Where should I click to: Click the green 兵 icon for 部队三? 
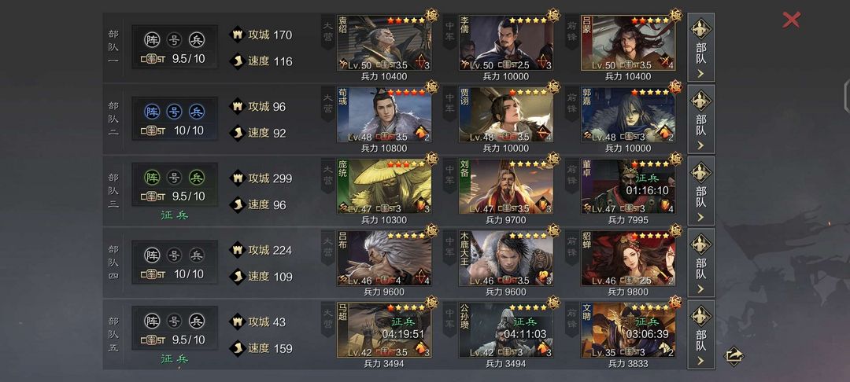point(197,178)
